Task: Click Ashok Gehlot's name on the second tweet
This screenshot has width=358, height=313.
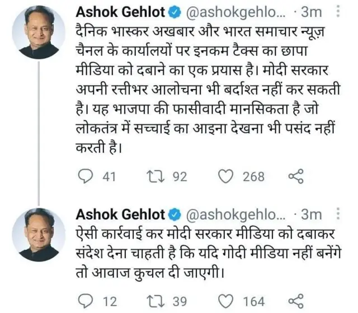Action: (120, 215)
